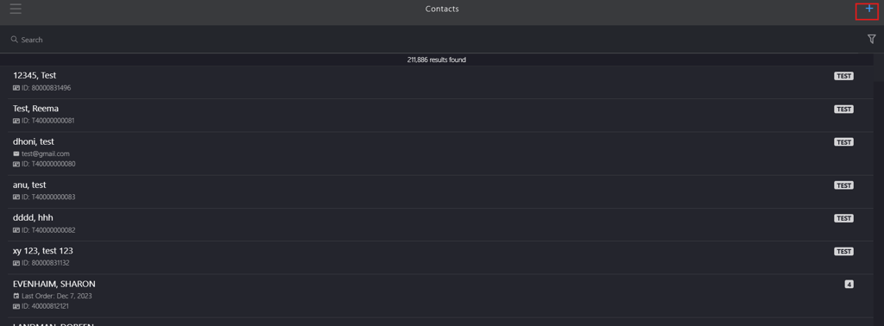The image size is (884, 326).
Task: Open the hamburger navigation menu
Action: tap(16, 9)
